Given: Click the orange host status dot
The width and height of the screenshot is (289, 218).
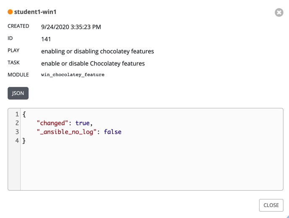Looking at the screenshot, I should tap(10, 12).
